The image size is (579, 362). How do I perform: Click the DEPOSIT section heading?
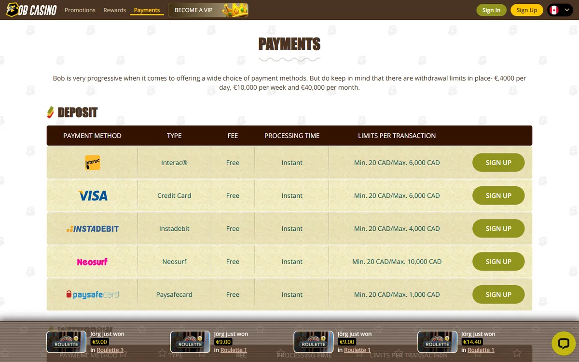(78, 112)
